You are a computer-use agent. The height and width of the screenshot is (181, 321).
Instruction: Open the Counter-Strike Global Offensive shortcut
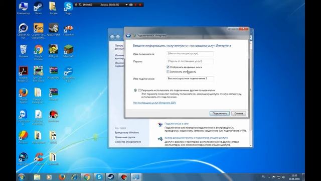coord(38,31)
